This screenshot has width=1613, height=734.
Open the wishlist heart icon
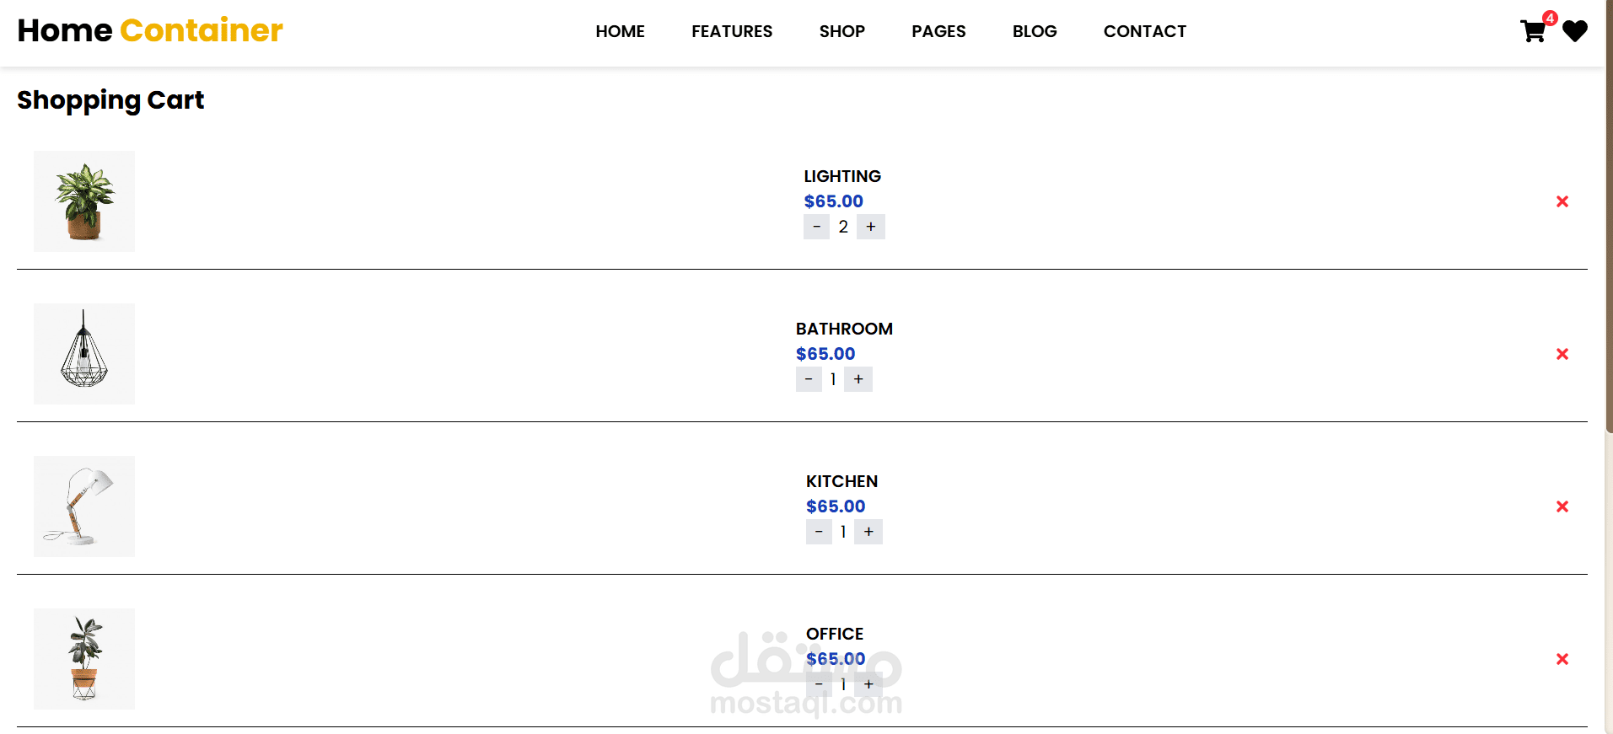tap(1575, 31)
